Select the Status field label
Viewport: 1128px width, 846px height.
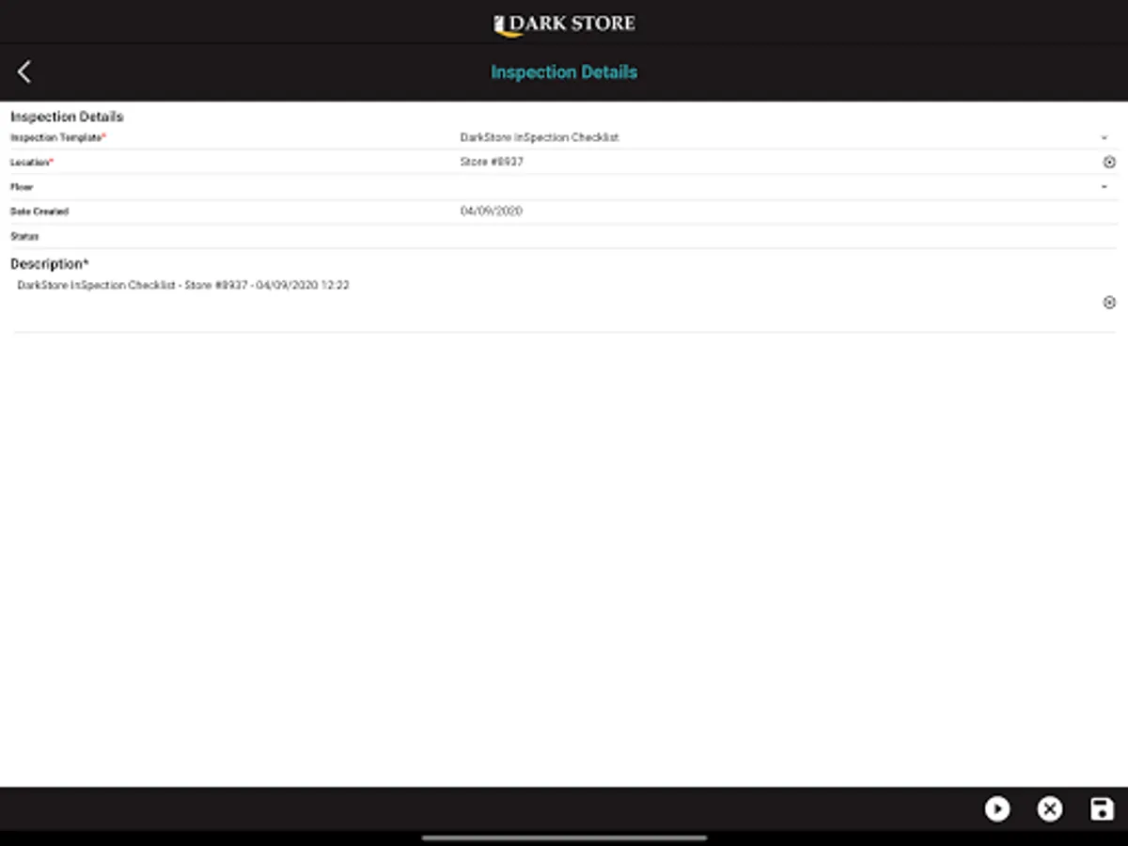pyautogui.click(x=24, y=237)
